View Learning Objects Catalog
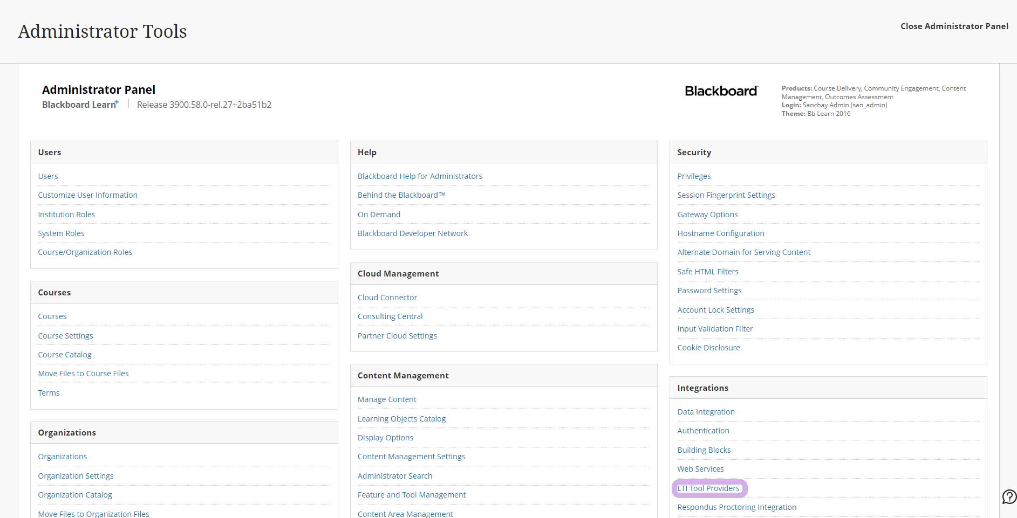Viewport: 1017px width, 518px height. click(401, 419)
